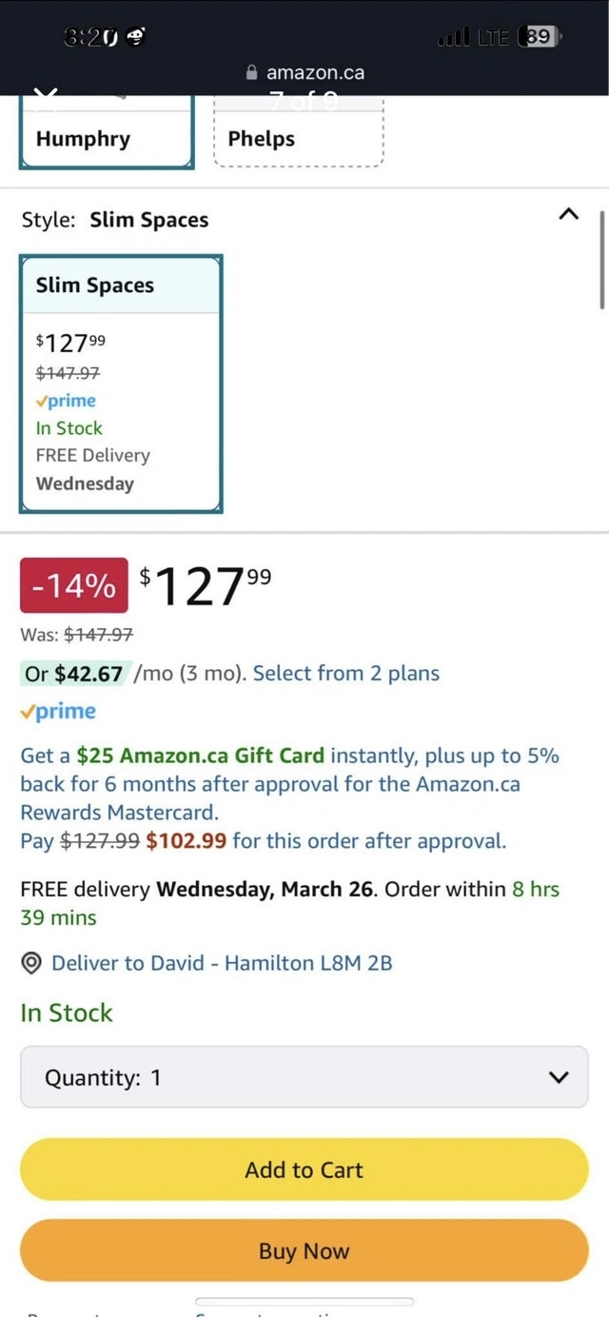Image resolution: width=609 pixels, height=1317 pixels.
Task: Open the $25 Amazon.ca Gift Card offer
Action: click(201, 756)
